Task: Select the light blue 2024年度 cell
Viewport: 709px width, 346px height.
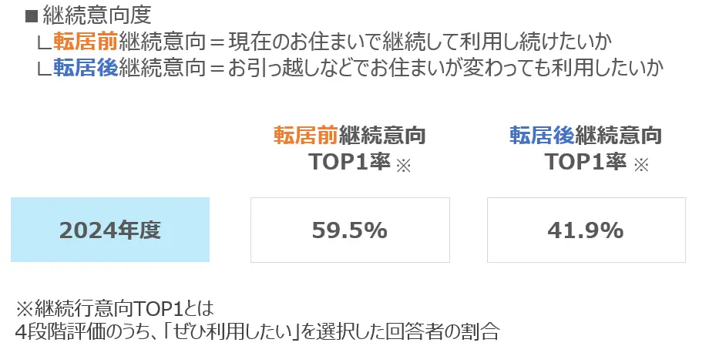Action: pos(110,230)
